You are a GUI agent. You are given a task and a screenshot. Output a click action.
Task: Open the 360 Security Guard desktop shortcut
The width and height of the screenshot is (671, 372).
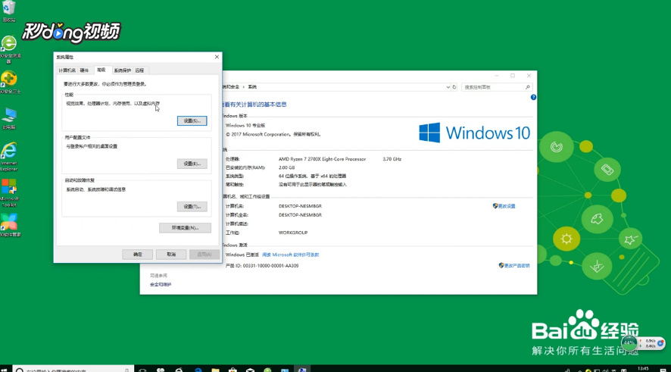coord(9,82)
